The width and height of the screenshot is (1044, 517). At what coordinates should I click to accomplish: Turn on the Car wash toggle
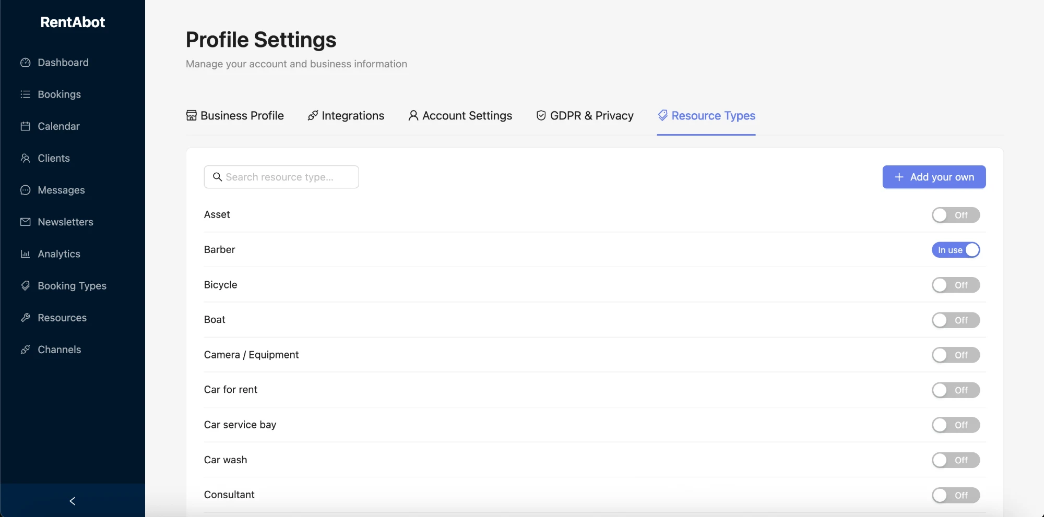tap(956, 460)
